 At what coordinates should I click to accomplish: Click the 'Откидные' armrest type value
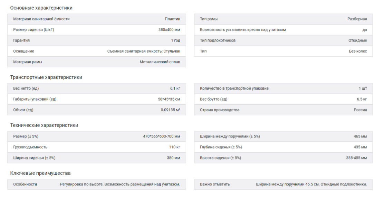tap(357, 40)
